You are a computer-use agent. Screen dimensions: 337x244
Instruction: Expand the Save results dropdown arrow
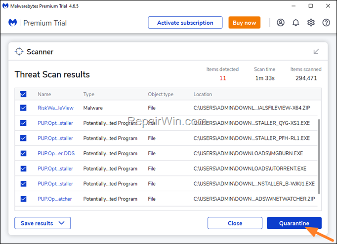[x=61, y=223]
